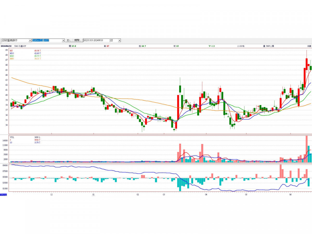Click the 10-day volume average legend

tap(11, 142)
